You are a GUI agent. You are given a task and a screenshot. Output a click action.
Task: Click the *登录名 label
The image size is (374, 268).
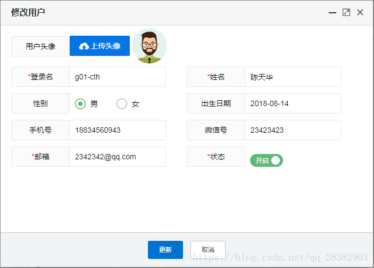coord(40,77)
